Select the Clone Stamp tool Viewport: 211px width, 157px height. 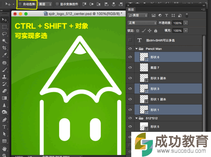[x=4, y=77]
